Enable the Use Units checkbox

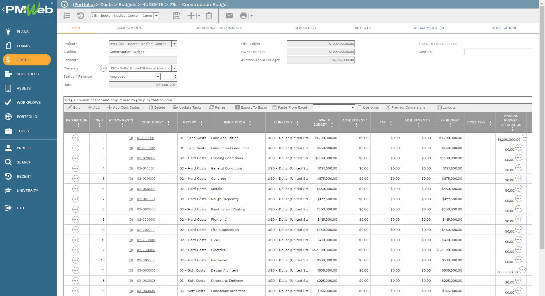[x=359, y=107]
